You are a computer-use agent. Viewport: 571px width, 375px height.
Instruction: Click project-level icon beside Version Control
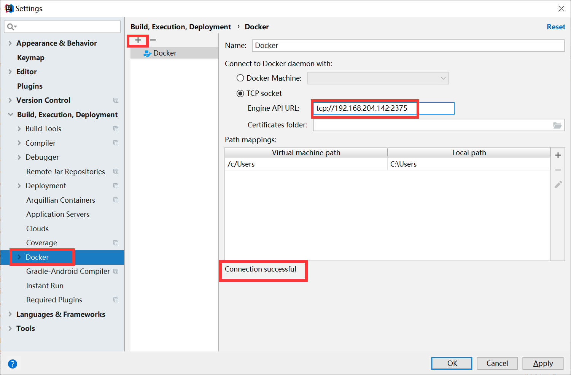[116, 100]
